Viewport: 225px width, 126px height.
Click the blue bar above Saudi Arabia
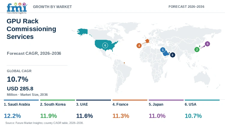(21, 100)
